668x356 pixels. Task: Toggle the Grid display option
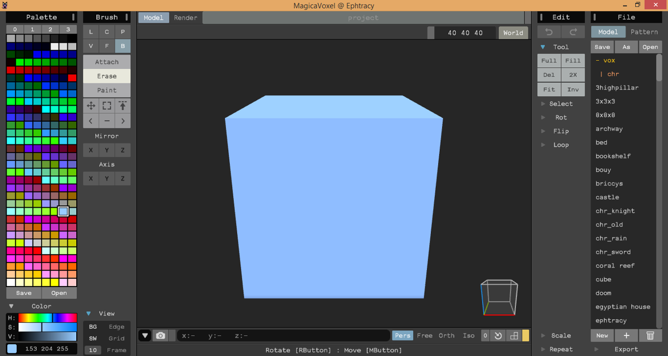[116, 338]
